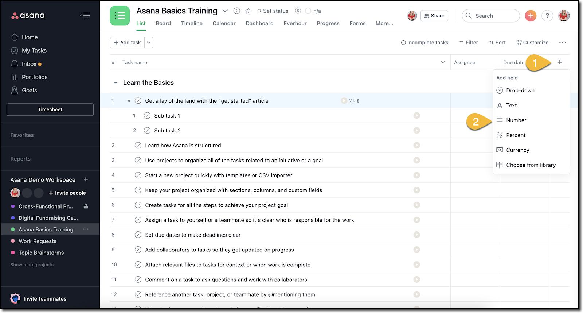Go to My Tasks
The image size is (583, 313).
click(x=34, y=51)
